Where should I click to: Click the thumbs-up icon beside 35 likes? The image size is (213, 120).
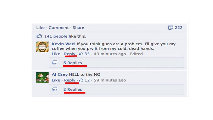[x=81, y=54]
